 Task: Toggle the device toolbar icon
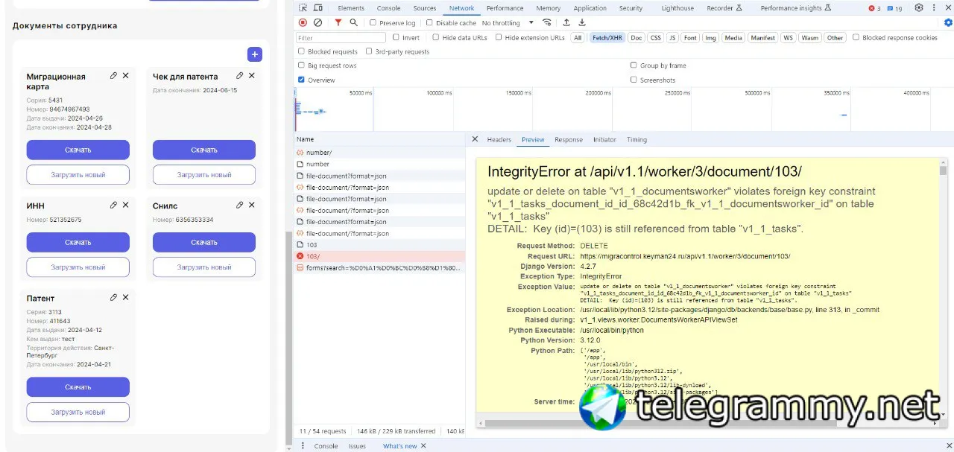tap(318, 8)
